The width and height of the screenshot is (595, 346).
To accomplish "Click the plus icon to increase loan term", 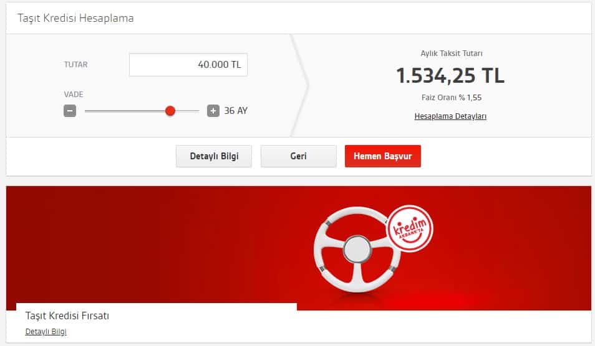I will click(213, 111).
